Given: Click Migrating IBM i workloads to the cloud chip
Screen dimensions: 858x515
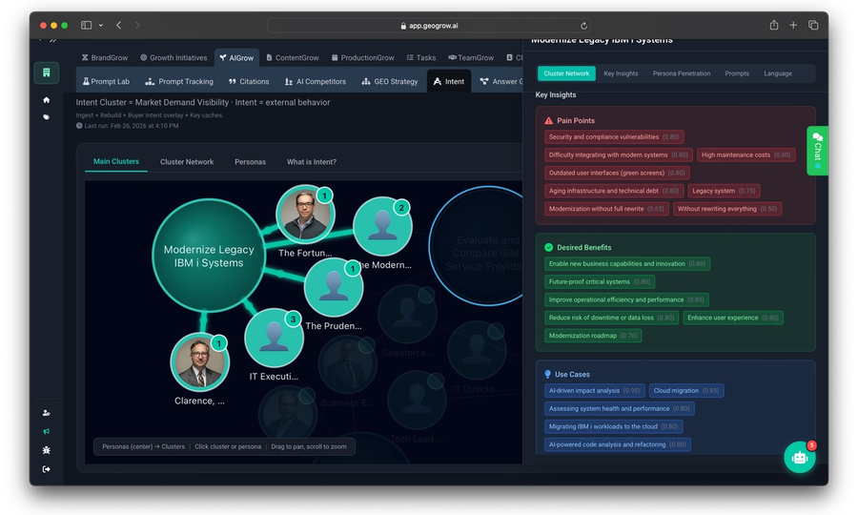Looking at the screenshot, I should 613,427.
